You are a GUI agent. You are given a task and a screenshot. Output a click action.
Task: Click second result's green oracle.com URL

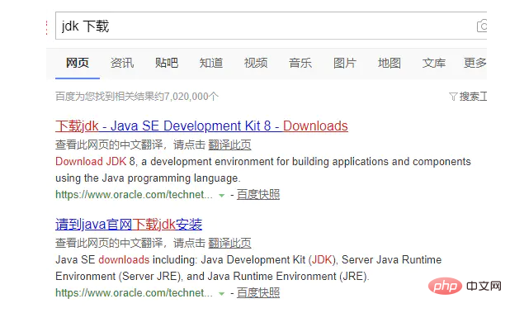click(x=134, y=293)
